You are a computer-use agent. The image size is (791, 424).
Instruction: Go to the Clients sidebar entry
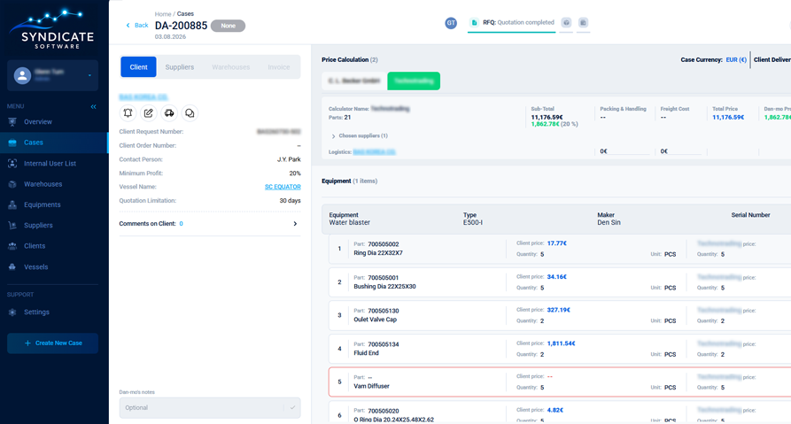click(35, 246)
